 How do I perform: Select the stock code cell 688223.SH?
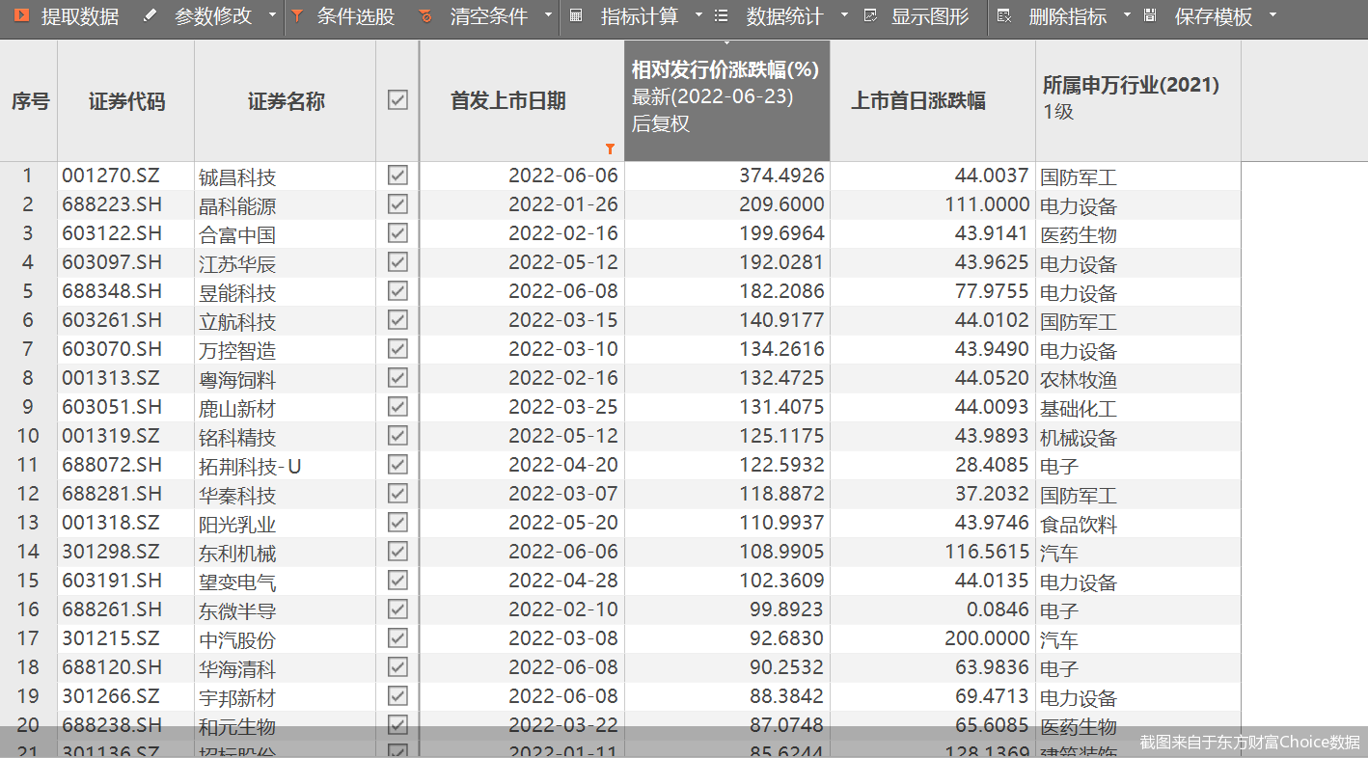(x=112, y=204)
